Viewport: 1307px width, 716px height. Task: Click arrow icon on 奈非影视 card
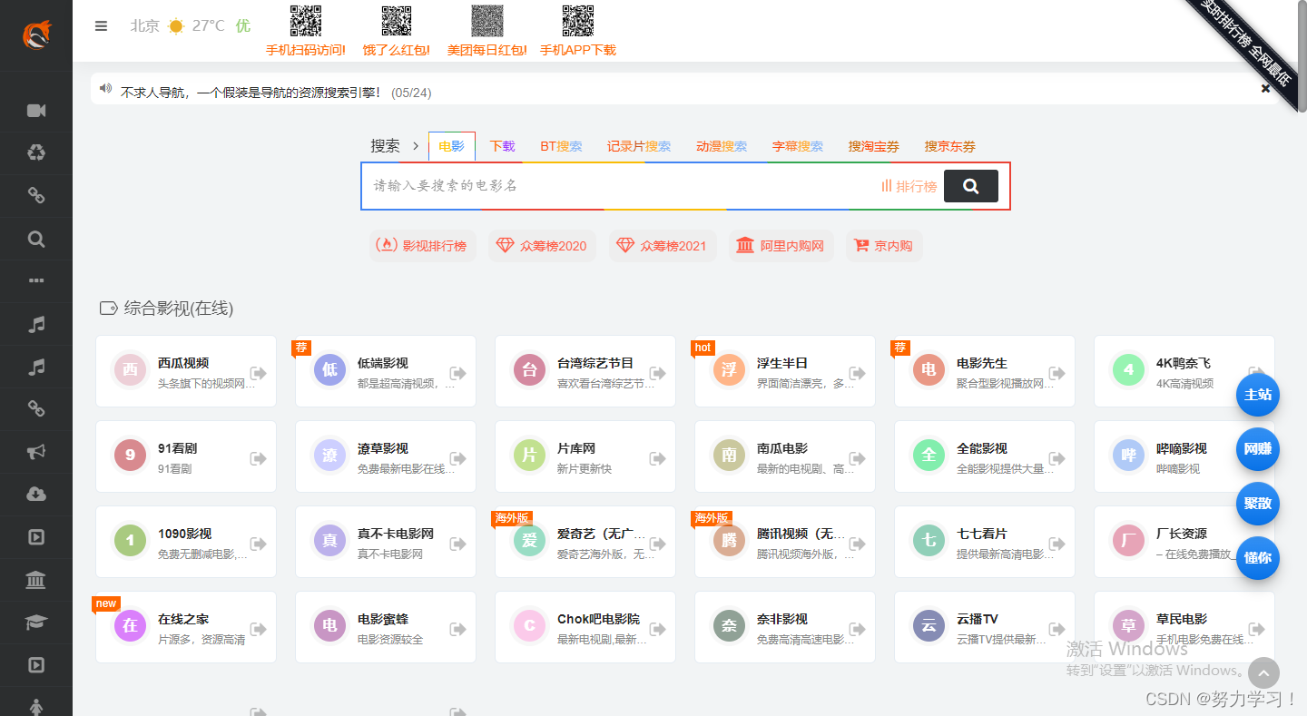pyautogui.click(x=857, y=629)
